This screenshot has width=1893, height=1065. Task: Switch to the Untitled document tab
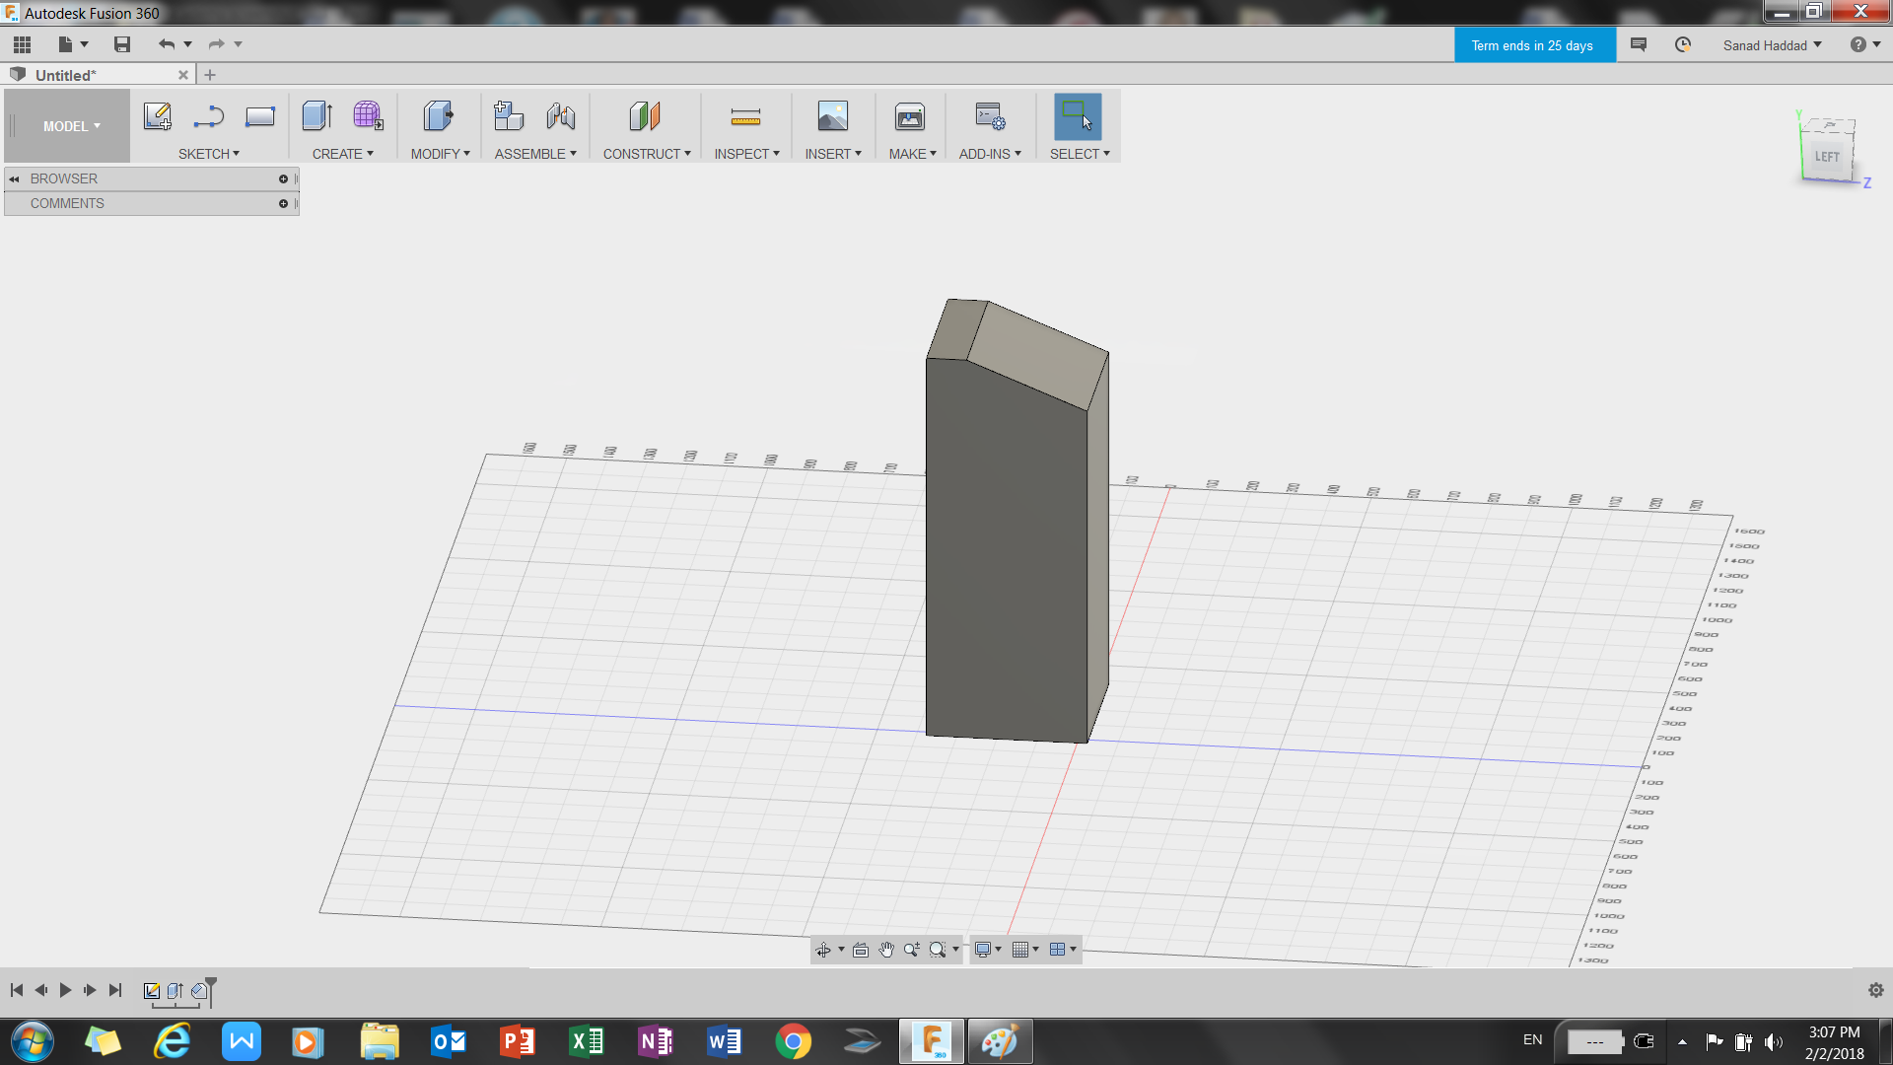click(x=66, y=75)
